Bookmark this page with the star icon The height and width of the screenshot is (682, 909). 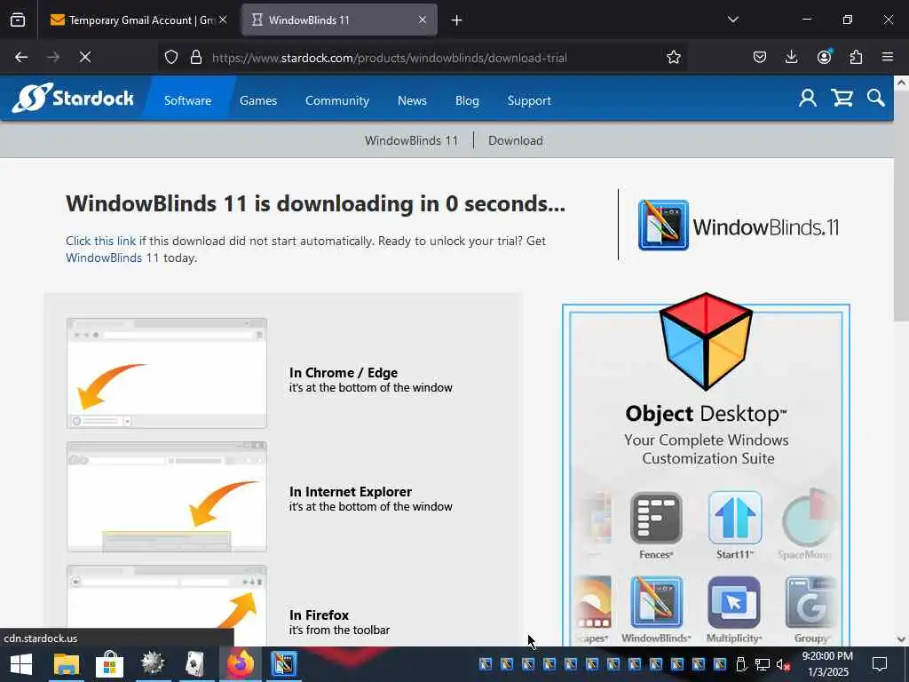(x=673, y=58)
